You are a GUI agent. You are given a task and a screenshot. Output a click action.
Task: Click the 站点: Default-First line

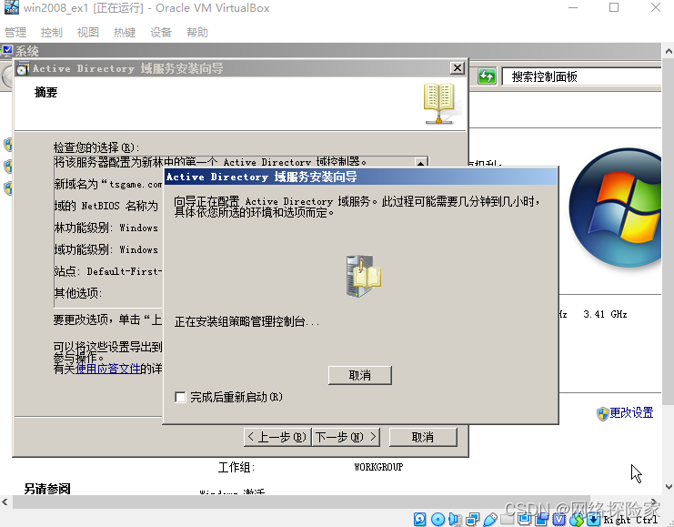108,271
